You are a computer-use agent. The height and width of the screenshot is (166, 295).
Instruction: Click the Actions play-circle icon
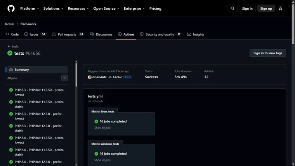pyautogui.click(x=120, y=34)
